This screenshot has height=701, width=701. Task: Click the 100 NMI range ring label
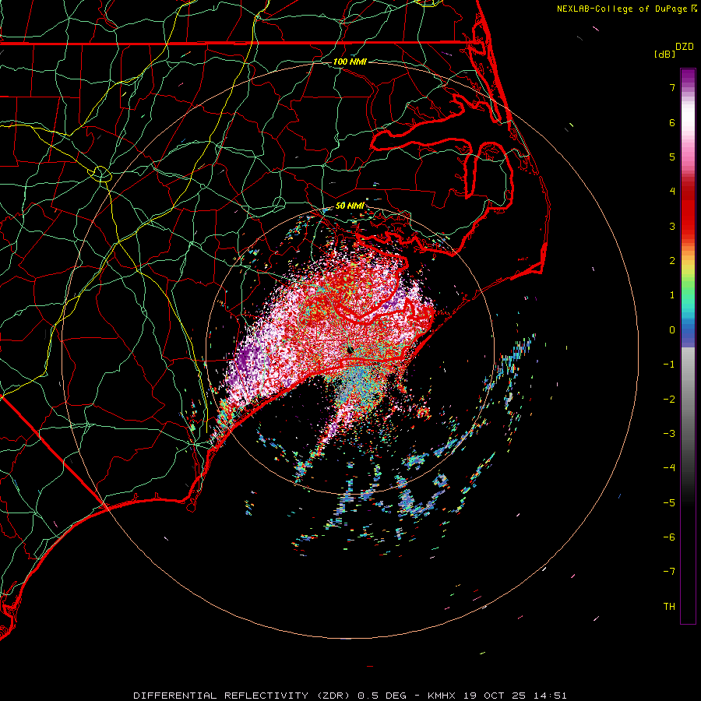[x=350, y=62]
